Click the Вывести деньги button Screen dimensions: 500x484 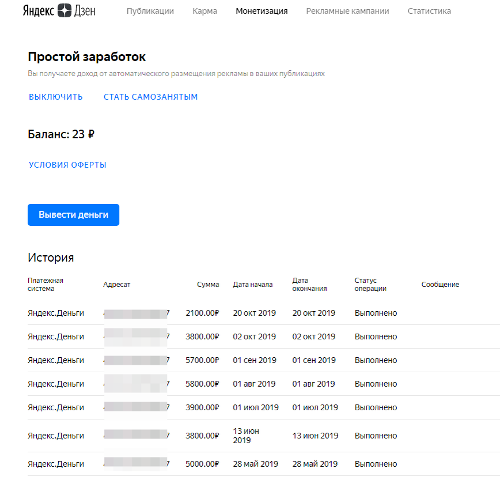click(73, 215)
